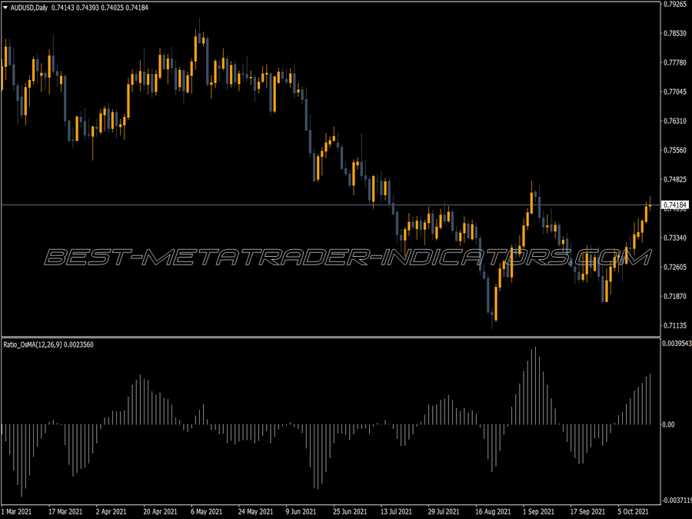Image resolution: width=692 pixels, height=519 pixels.
Task: Click the 16 Aug 2021 date label
Action: (x=493, y=511)
